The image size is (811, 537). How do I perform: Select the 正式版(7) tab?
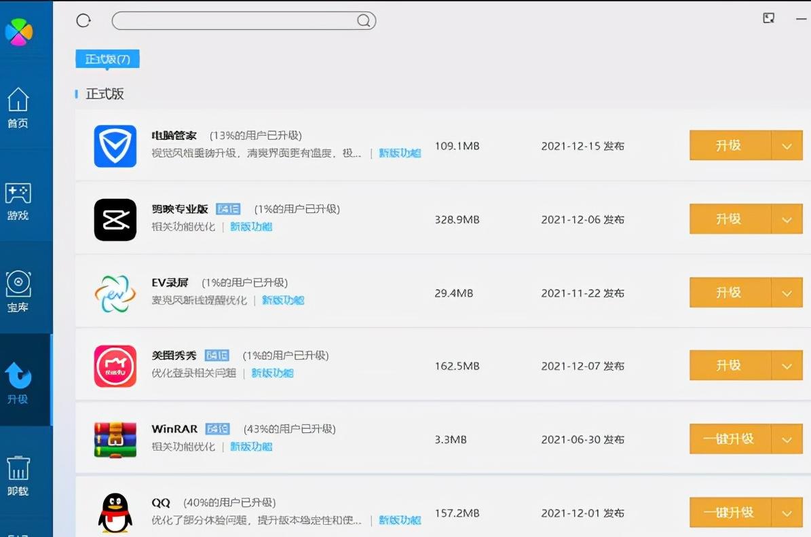(107, 59)
